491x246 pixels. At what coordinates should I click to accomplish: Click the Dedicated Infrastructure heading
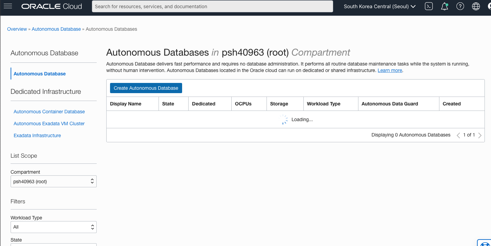[x=46, y=91]
